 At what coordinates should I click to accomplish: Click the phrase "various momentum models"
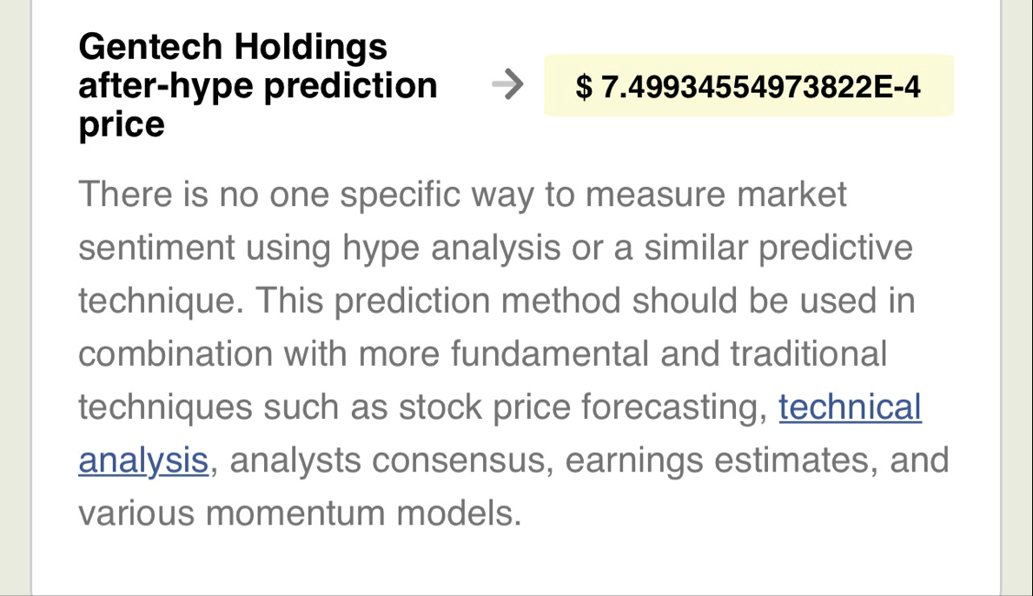pos(300,513)
